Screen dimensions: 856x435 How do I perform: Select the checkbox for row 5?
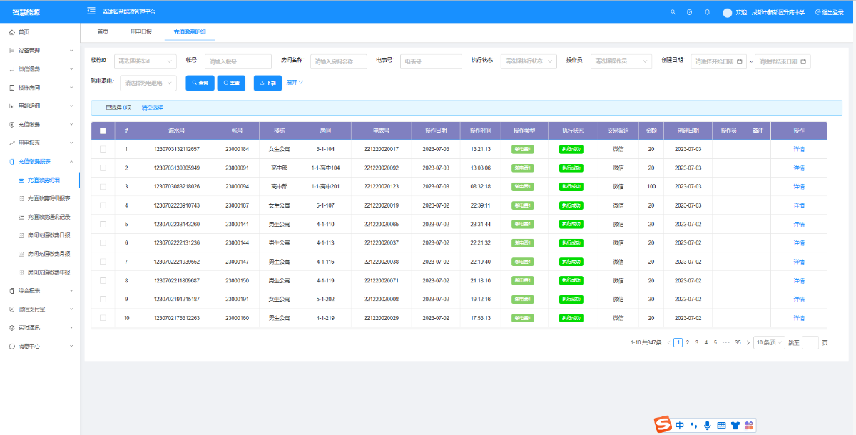click(103, 224)
